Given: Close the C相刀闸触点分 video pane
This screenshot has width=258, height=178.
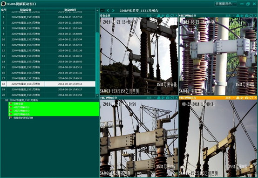Looking at the screenshot, I should point(177,98).
